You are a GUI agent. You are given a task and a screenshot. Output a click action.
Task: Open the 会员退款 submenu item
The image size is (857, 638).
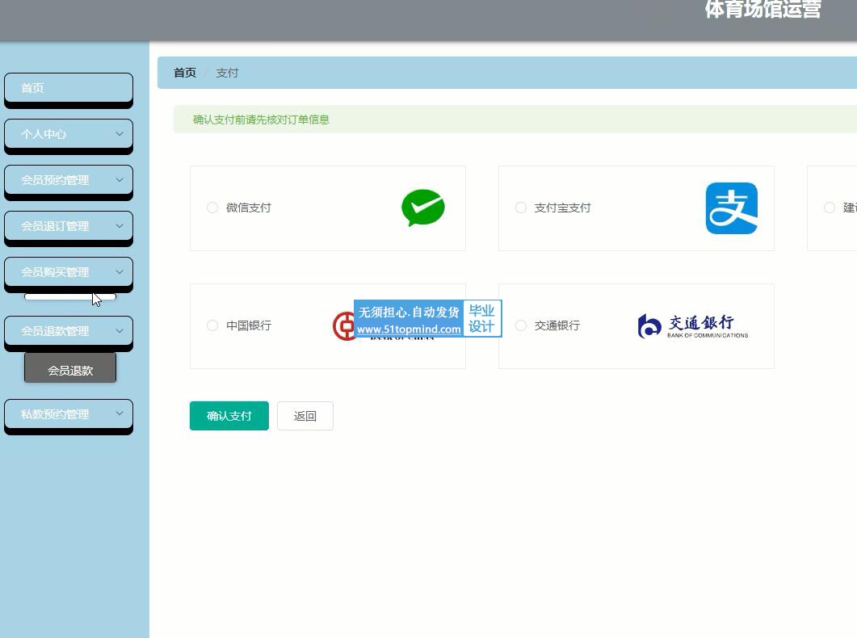coord(70,367)
